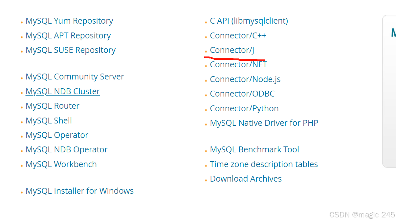Image resolution: width=396 pixels, height=221 pixels.
Task: Open the MySQL Shell link
Action: [49, 121]
